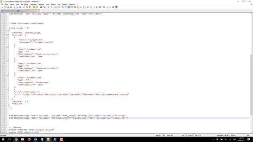The width and height of the screenshot is (253, 142).
Task: Click the Playback macro icon
Action: pyautogui.click(x=94, y=7)
